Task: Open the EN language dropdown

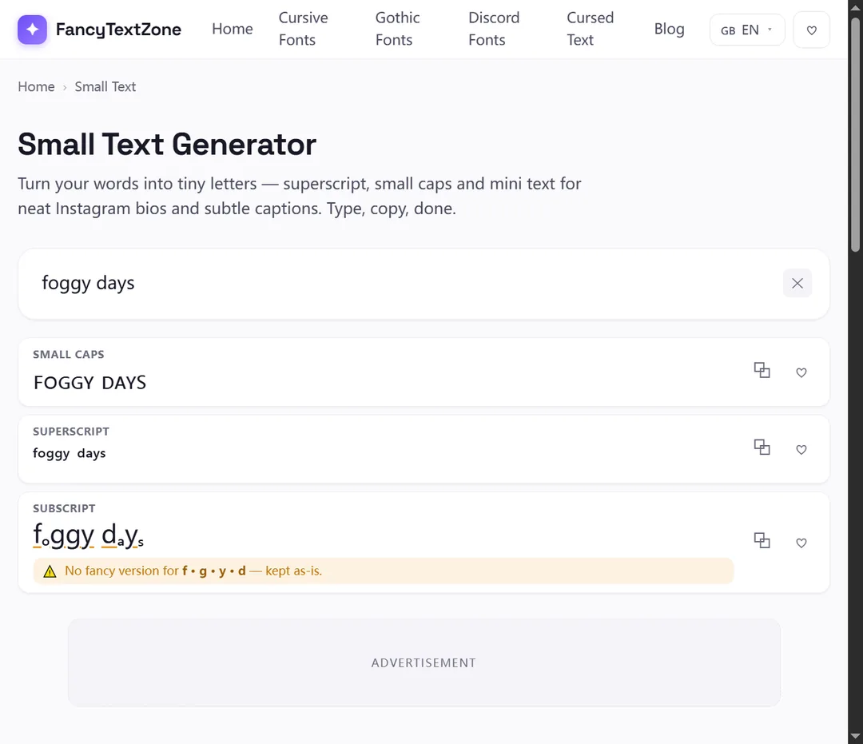Action: (747, 30)
